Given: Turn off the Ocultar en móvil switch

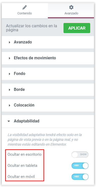Looking at the screenshot, I should click(80, 177).
